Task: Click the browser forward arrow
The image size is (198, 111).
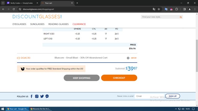Action: point(8,9)
